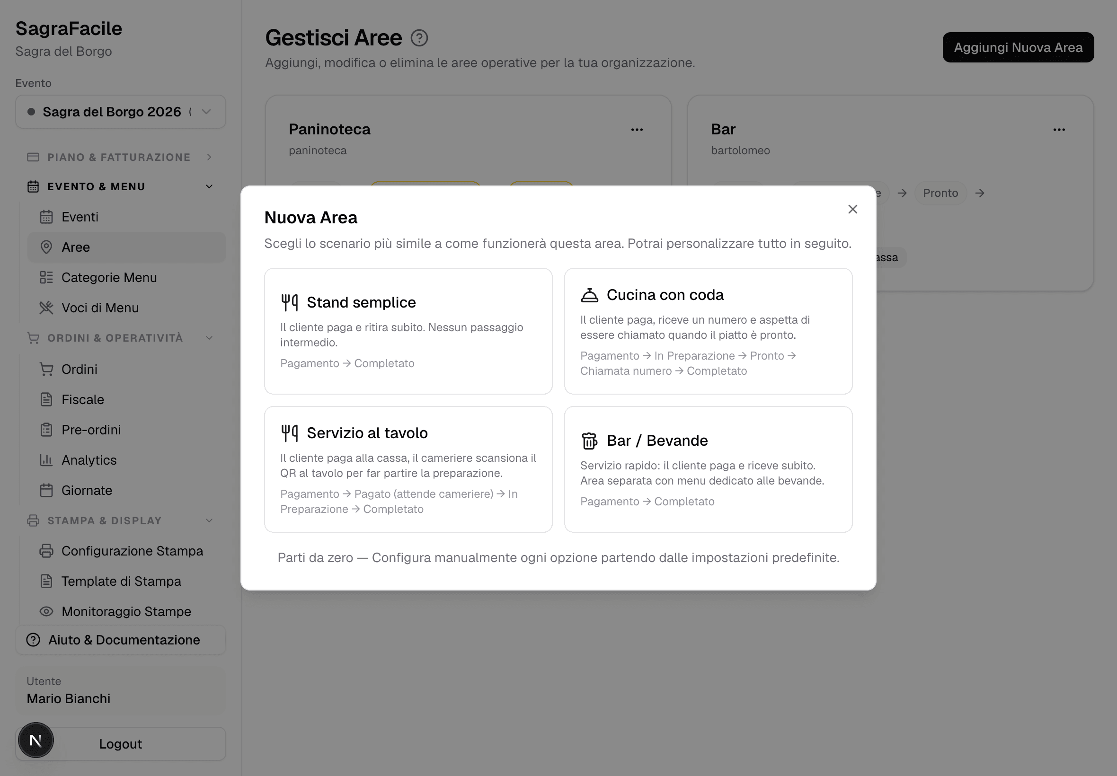Close the Nuova Area dialog

click(x=852, y=209)
